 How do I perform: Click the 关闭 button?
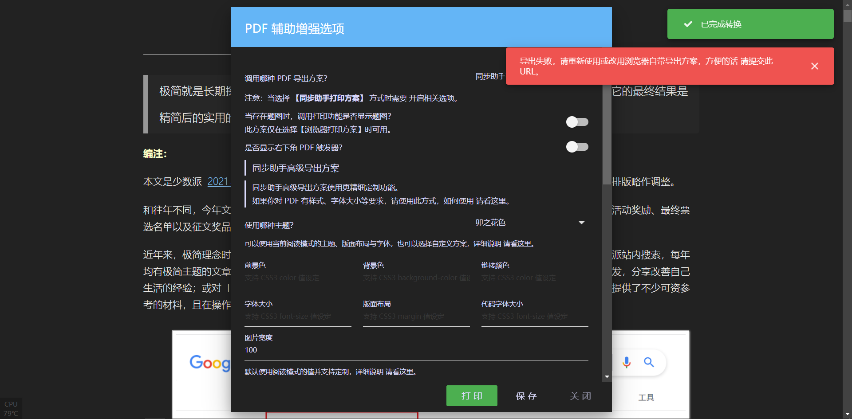click(581, 396)
